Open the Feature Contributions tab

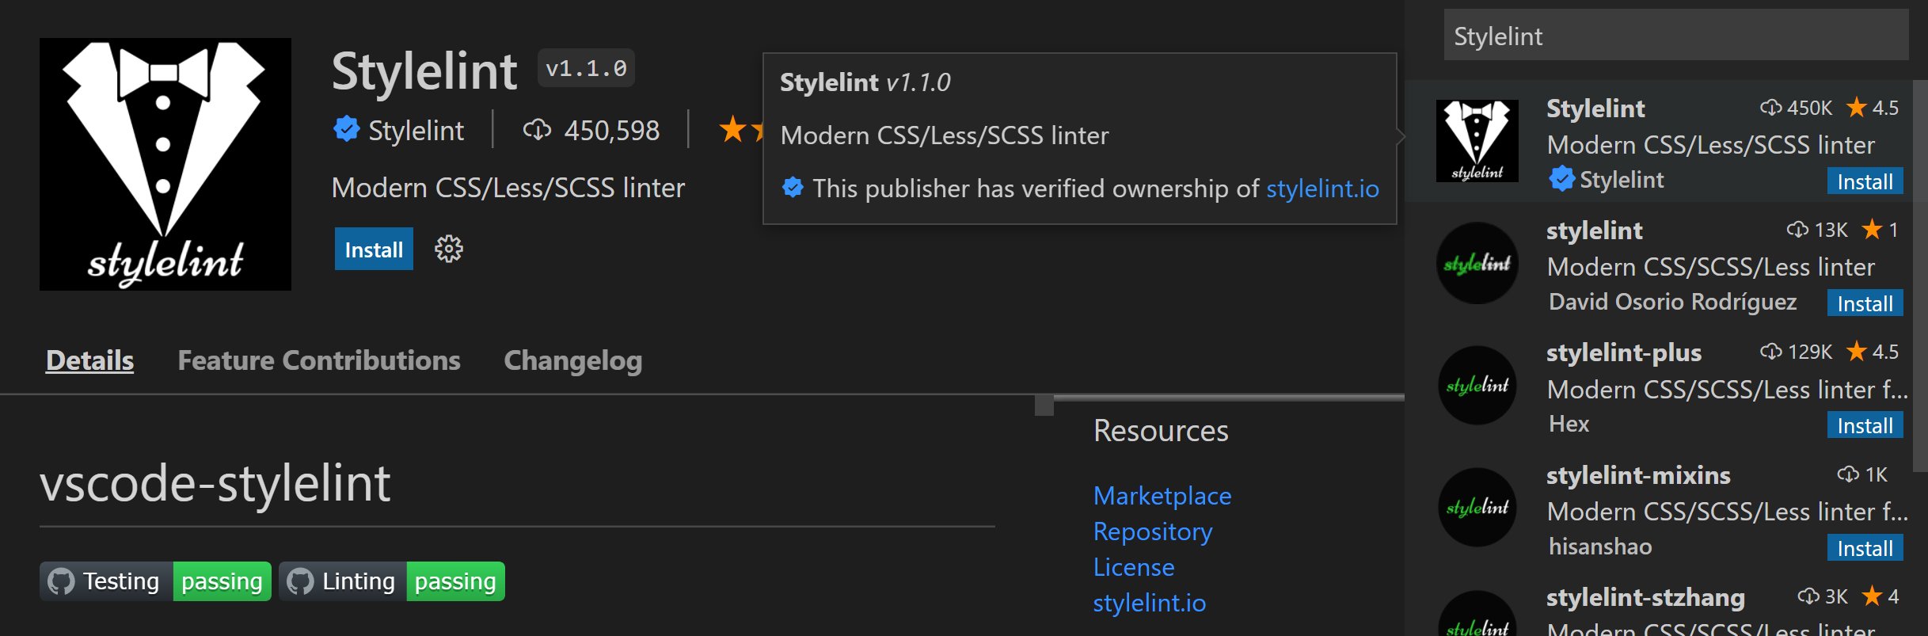point(319,360)
